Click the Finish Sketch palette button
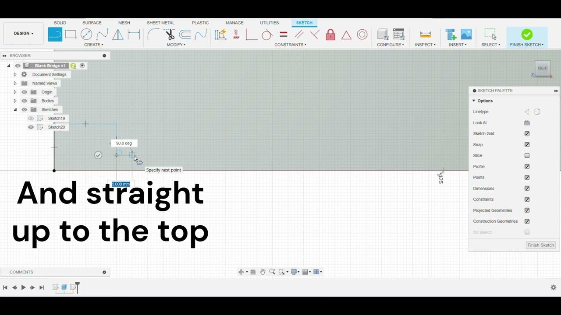 540,245
